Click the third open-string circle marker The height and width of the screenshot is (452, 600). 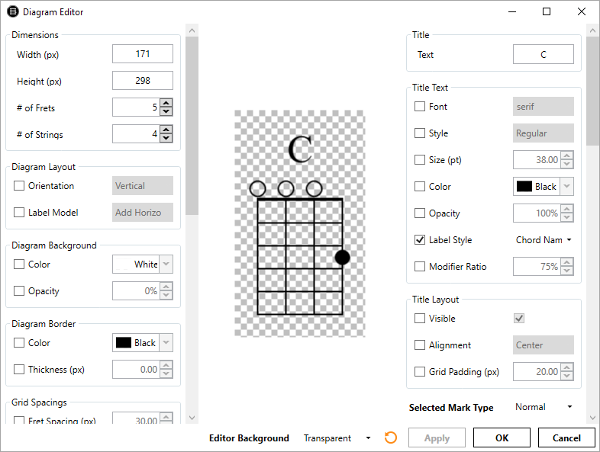(x=314, y=188)
